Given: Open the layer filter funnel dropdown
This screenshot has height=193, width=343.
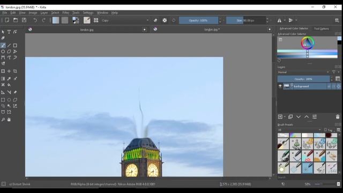Looking at the screenshot, I should (335, 72).
